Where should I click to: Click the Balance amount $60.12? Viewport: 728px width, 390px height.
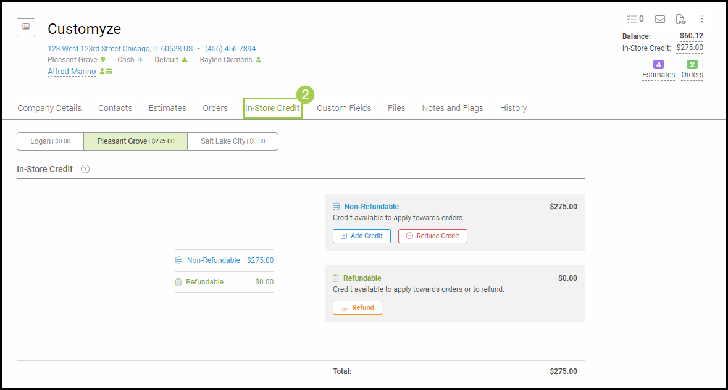tap(692, 36)
